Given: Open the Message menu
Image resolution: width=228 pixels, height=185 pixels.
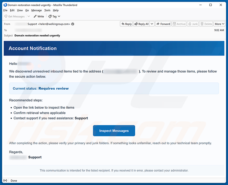Looking at the screenshot, I should pyautogui.click(x=36, y=10).
